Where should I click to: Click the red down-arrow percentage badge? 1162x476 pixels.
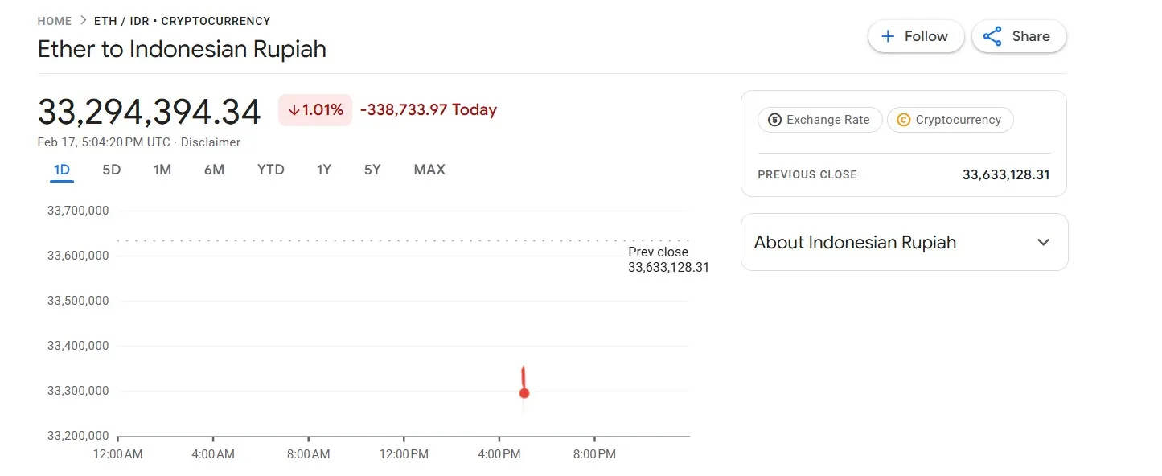[315, 110]
